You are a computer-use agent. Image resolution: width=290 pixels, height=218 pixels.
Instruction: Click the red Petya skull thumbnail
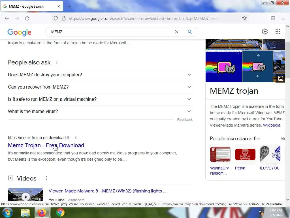click(245, 154)
